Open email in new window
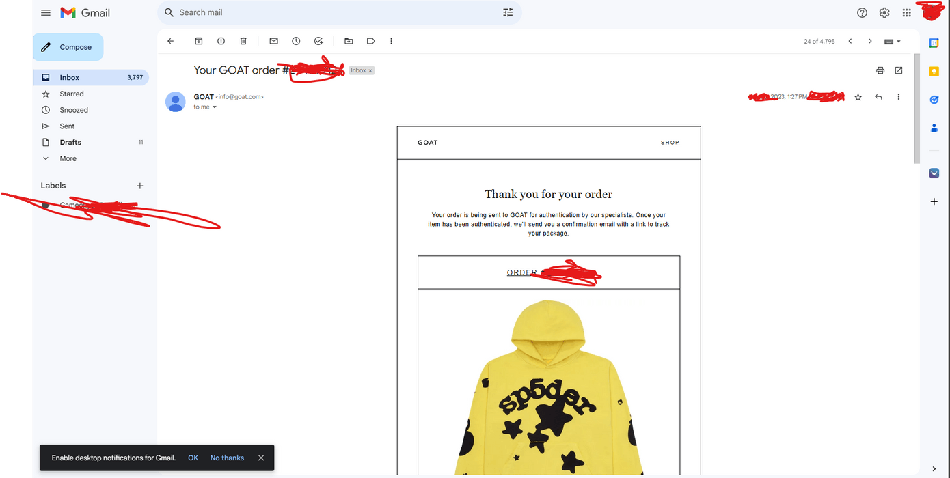Screen dimensions: 950x478 [899, 70]
